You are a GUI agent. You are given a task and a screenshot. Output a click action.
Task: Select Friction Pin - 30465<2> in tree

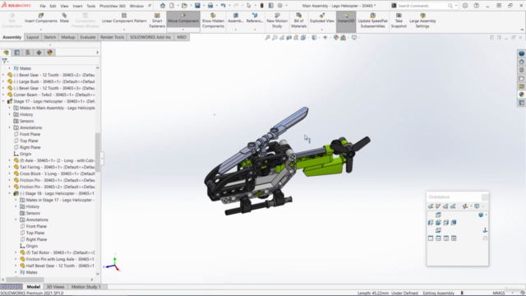[x=54, y=187]
